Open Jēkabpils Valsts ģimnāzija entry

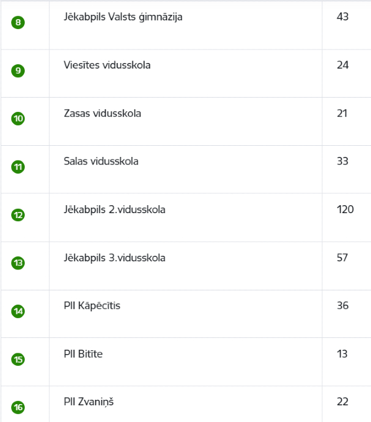point(123,17)
